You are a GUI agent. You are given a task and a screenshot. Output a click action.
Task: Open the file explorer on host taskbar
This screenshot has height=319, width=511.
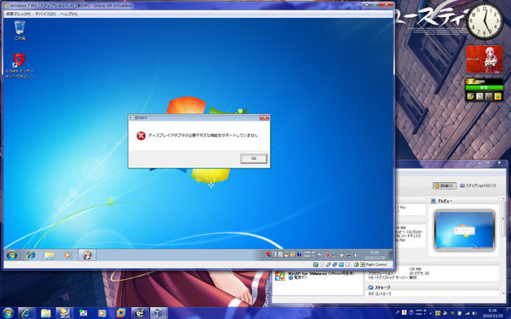pos(46,313)
